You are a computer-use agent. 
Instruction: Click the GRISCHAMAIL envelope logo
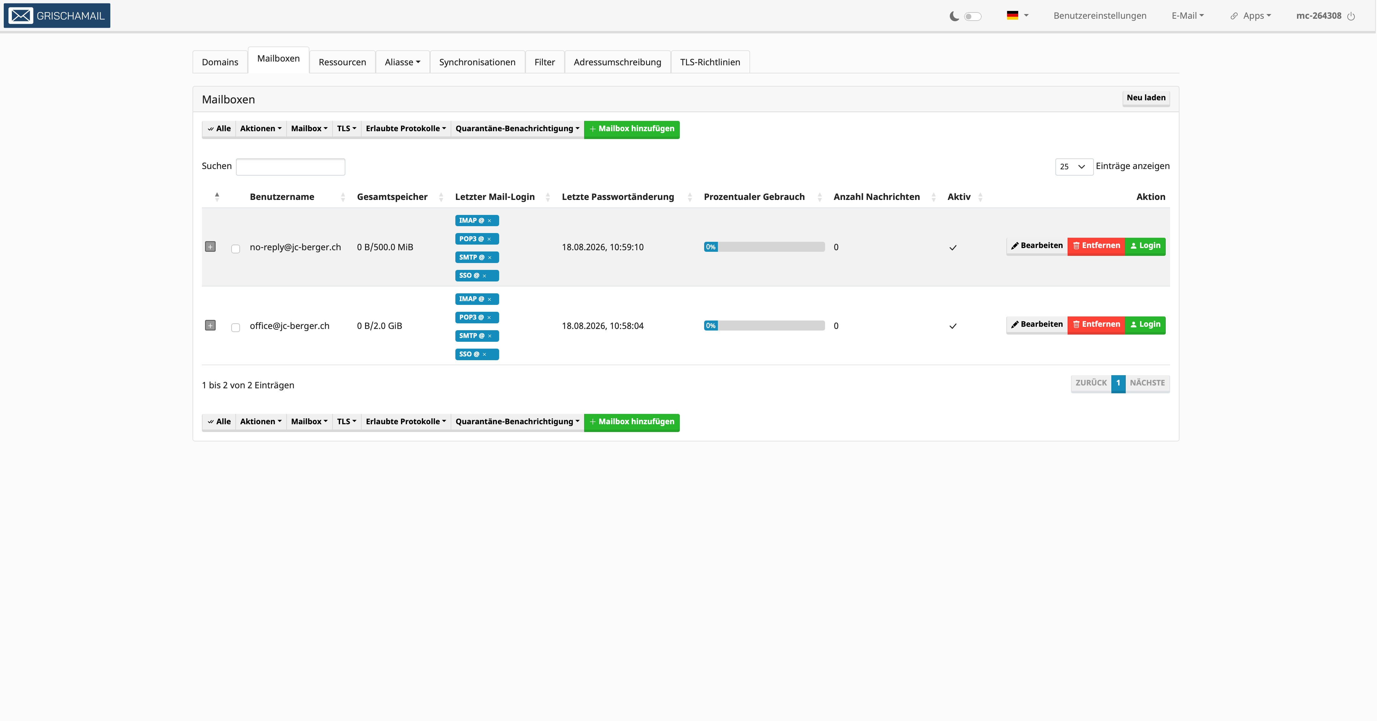coord(57,16)
